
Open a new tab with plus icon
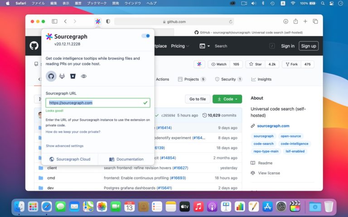305,22
